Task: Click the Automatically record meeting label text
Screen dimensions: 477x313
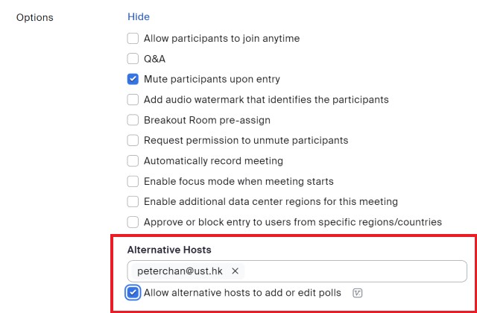Action: tap(213, 161)
